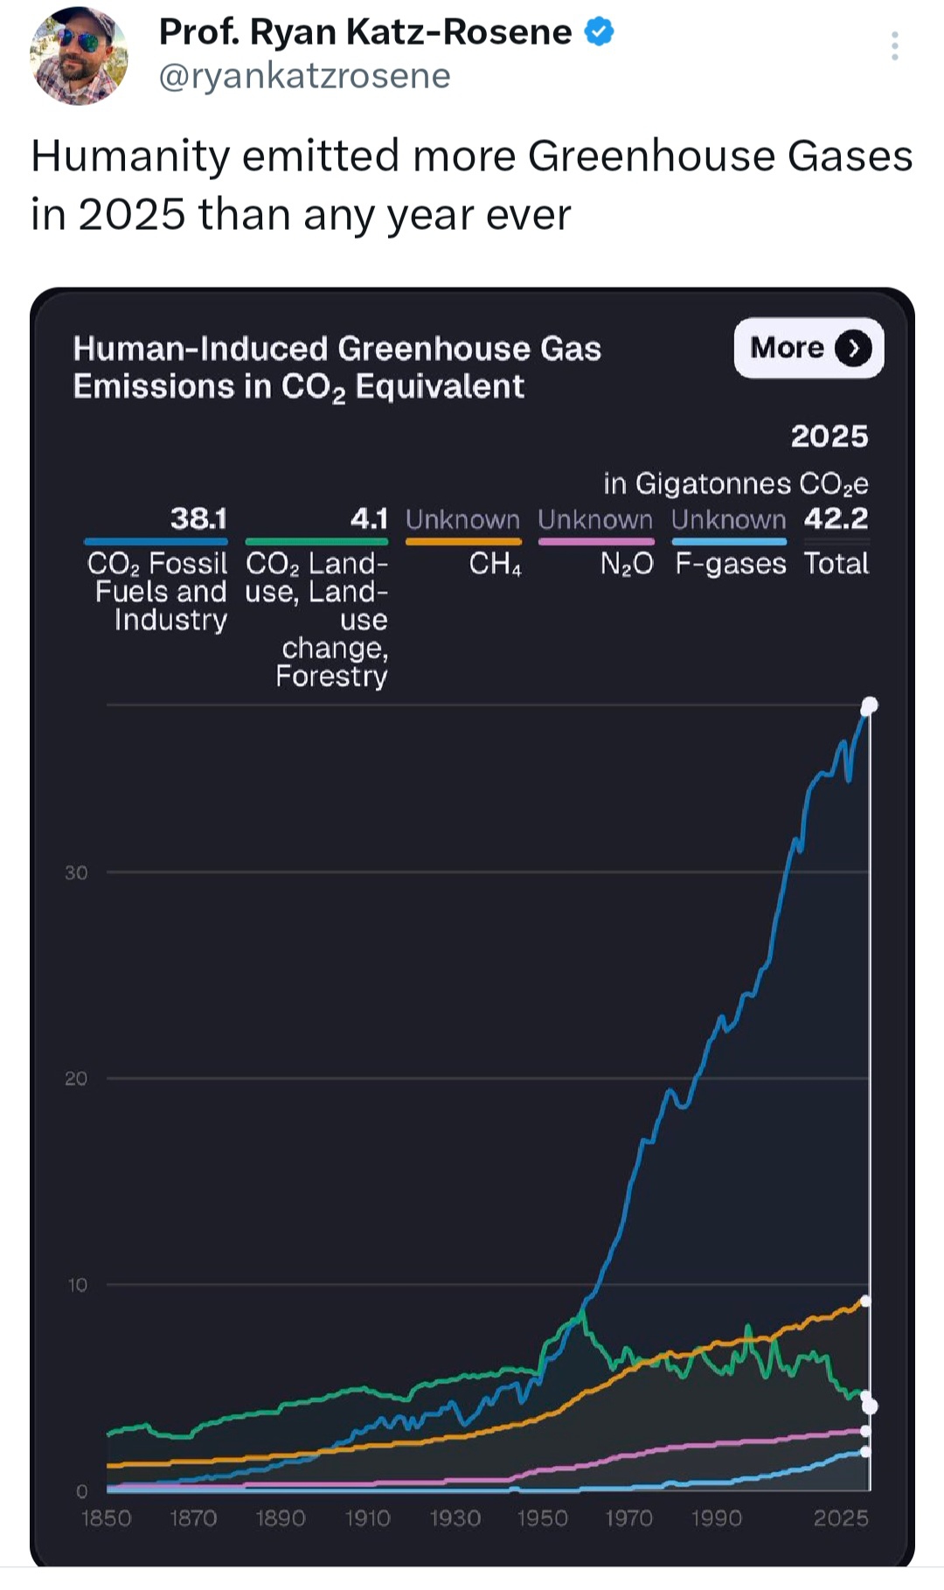Image resolution: width=944 pixels, height=1590 pixels.
Task: Click the 2025 year heading above legend
Action: coord(829,436)
